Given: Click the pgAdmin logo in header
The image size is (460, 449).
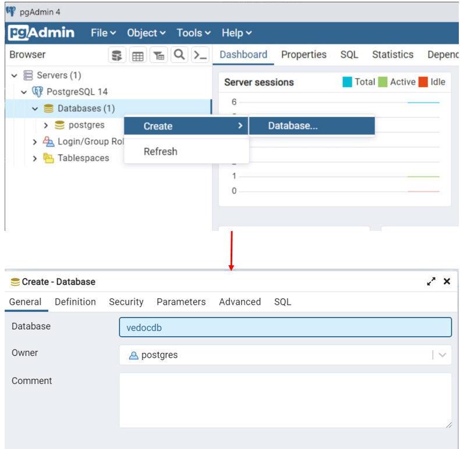Looking at the screenshot, I should click(41, 33).
